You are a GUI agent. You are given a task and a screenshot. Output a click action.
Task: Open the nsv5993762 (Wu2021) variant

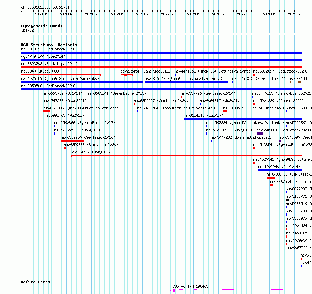(x=62, y=93)
